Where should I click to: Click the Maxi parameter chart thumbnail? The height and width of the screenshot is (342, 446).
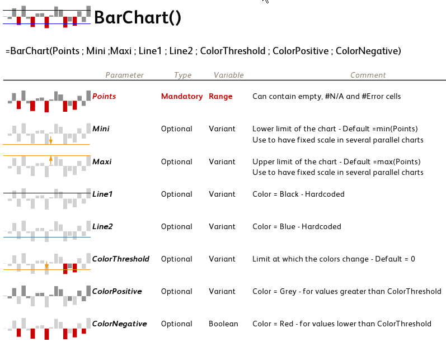tap(47, 162)
